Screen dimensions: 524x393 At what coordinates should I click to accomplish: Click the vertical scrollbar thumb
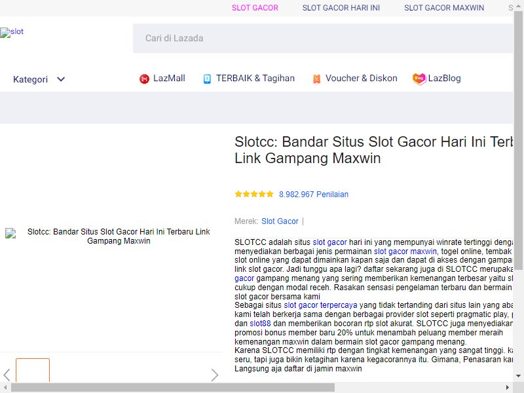518,140
